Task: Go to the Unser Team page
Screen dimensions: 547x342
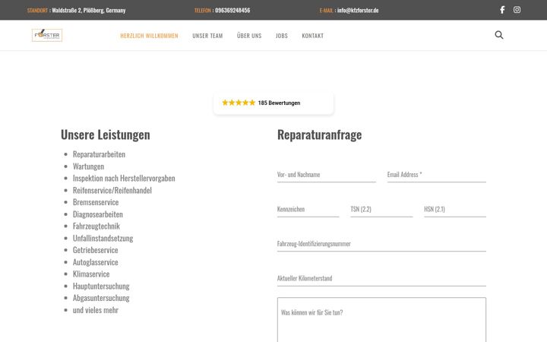Action: pos(207,36)
